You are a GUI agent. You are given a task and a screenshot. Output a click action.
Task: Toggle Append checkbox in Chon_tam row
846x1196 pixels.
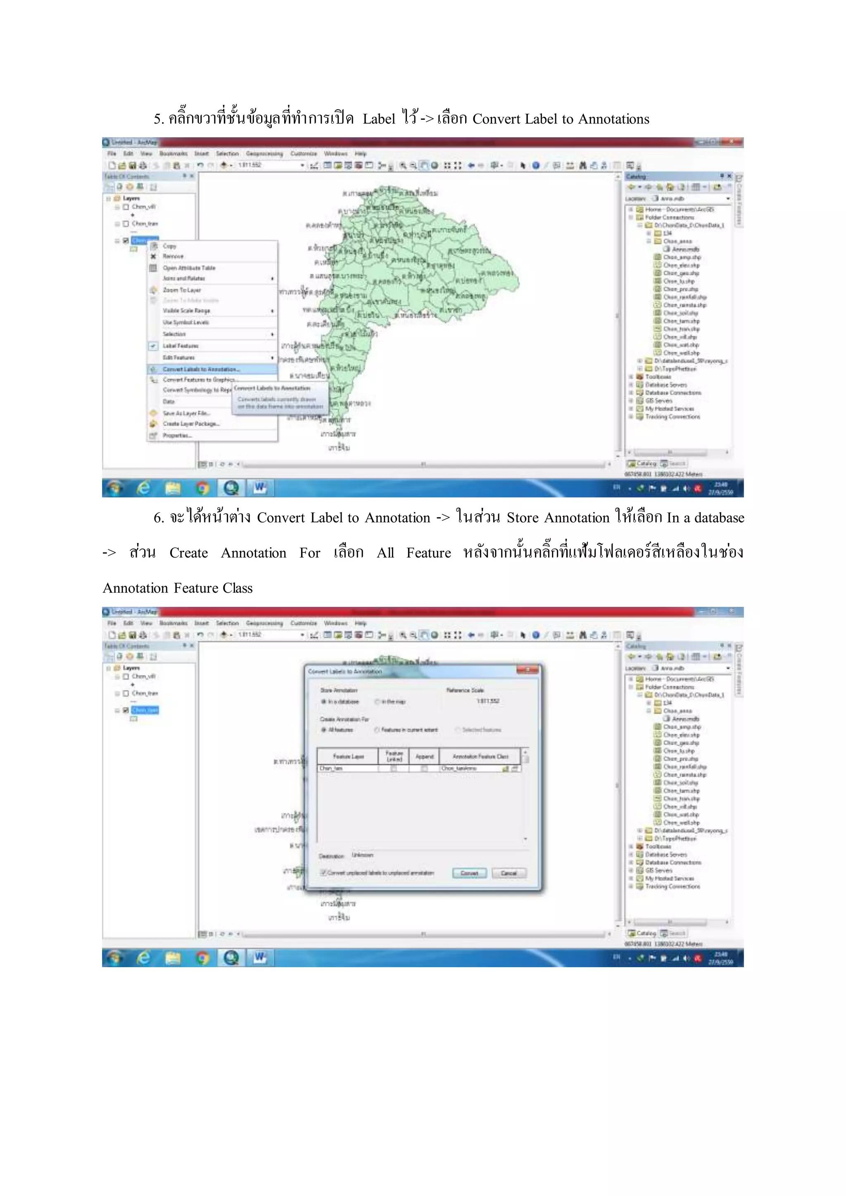coord(425,769)
